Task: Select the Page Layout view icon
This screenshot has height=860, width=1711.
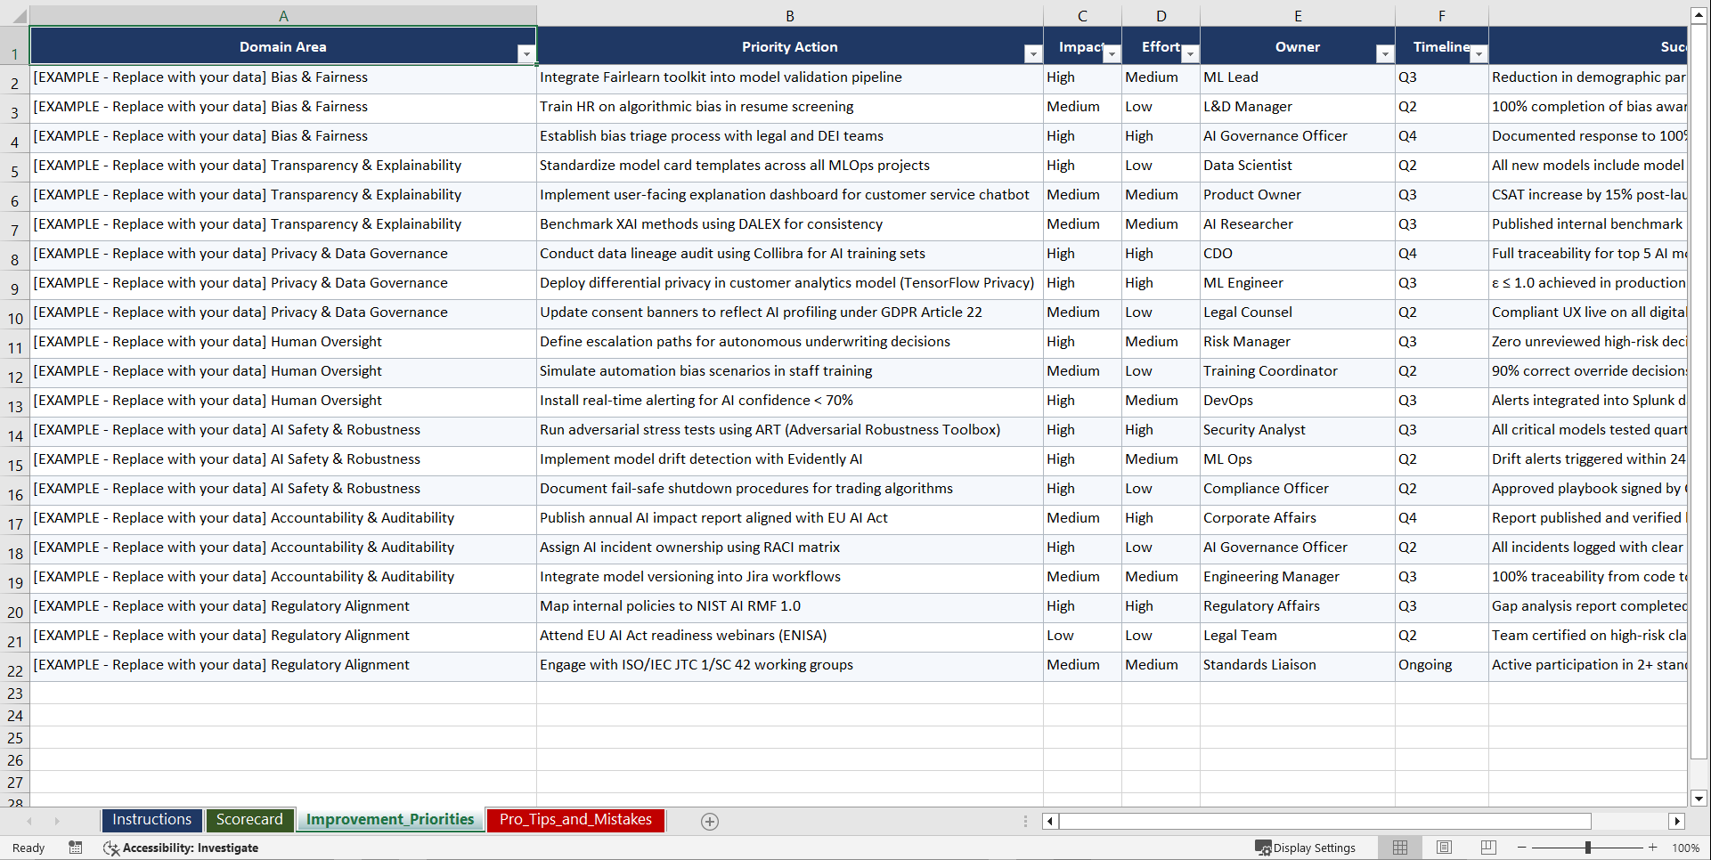Action: (1444, 848)
